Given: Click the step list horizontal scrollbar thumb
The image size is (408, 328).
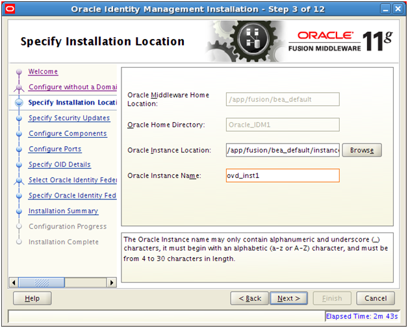Looking at the screenshot, I should click(42, 283).
